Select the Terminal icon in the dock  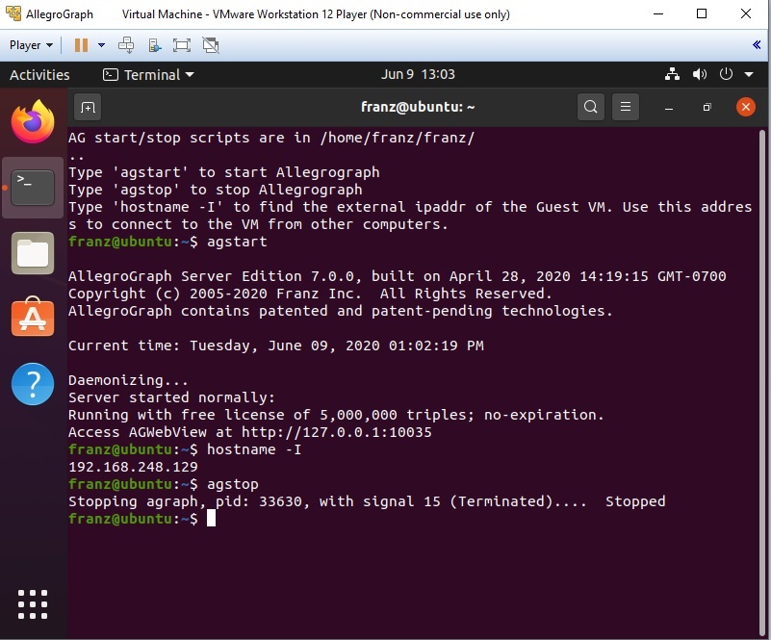[33, 187]
